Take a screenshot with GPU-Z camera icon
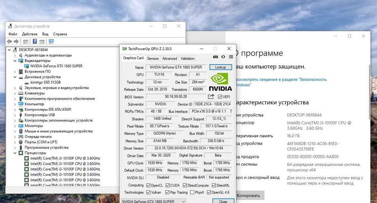This screenshot has width=377, height=203. (215, 57)
